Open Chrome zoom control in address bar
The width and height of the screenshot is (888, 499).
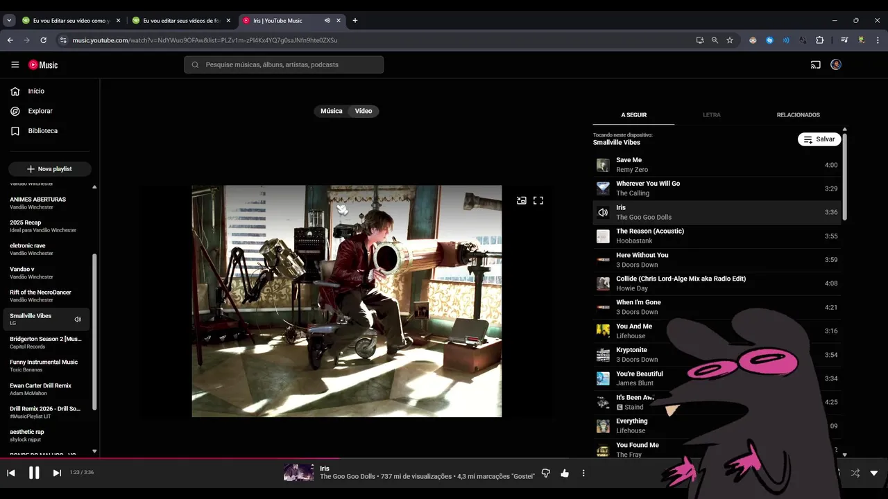[x=715, y=40]
